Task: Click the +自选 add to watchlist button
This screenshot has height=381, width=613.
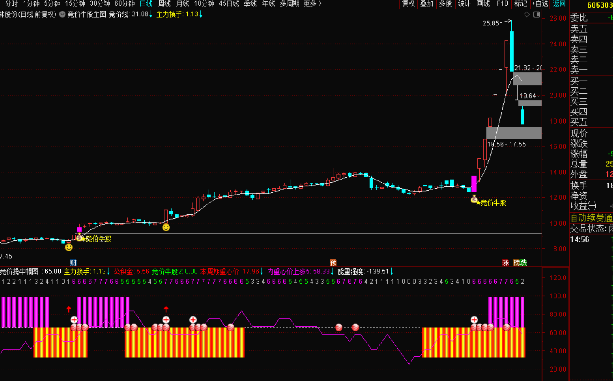Action: pyautogui.click(x=540, y=4)
